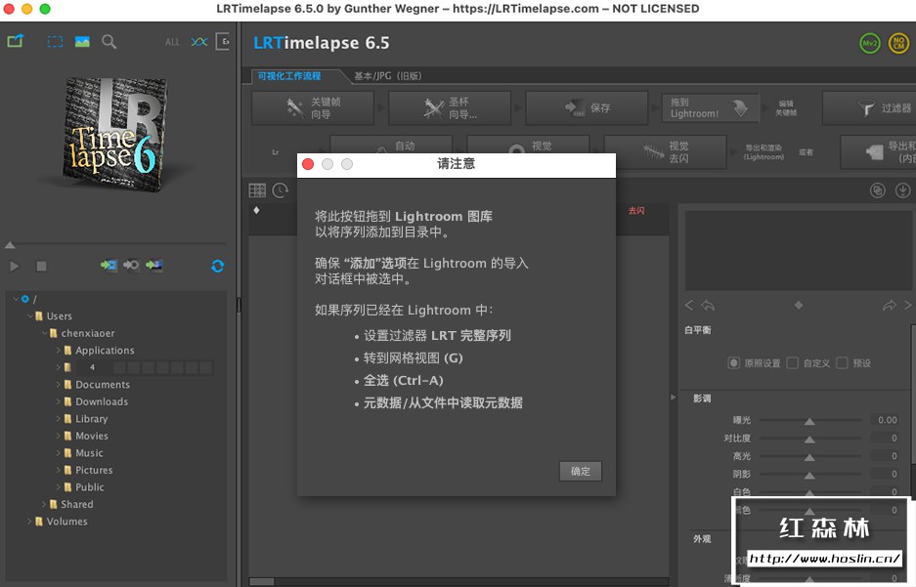Select the 原照设置 white balance option

pyautogui.click(x=734, y=363)
